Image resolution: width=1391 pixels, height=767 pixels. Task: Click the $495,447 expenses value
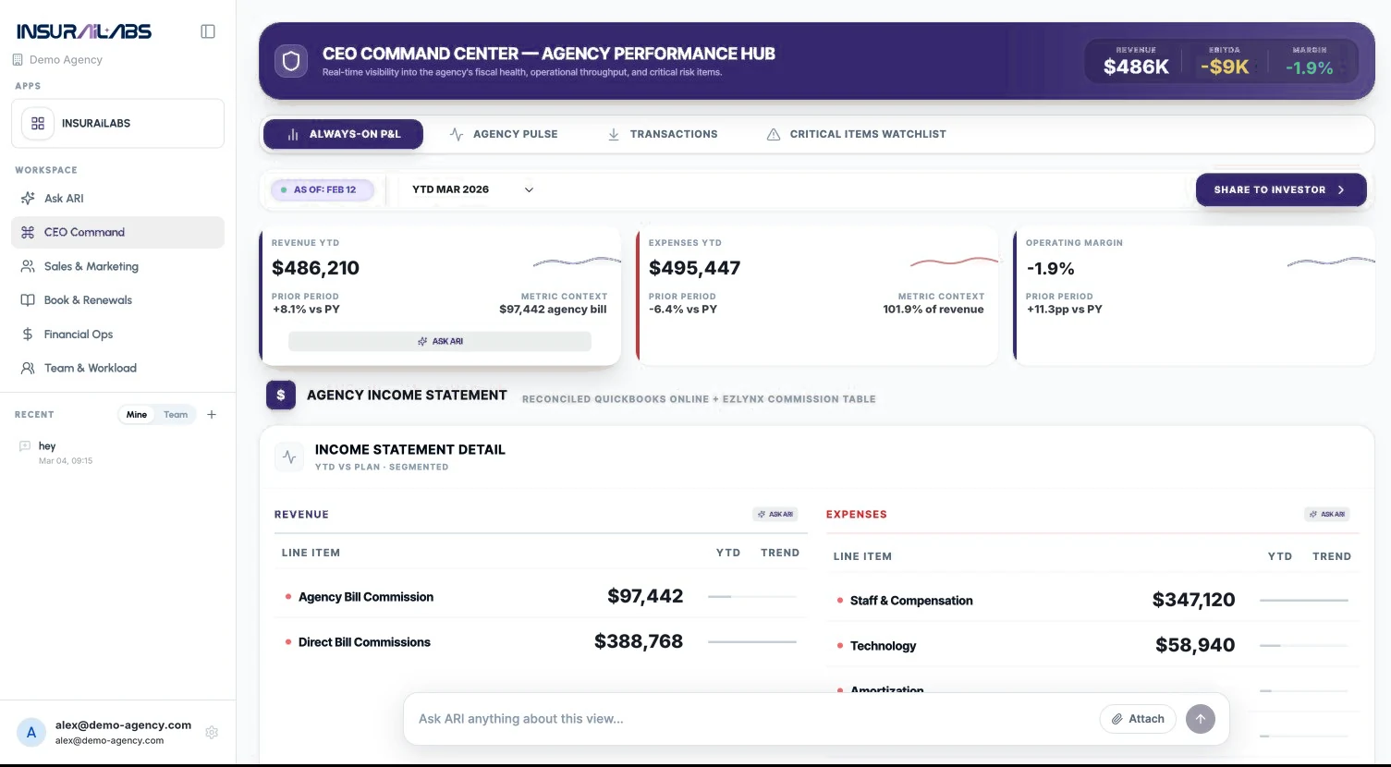pyautogui.click(x=694, y=268)
